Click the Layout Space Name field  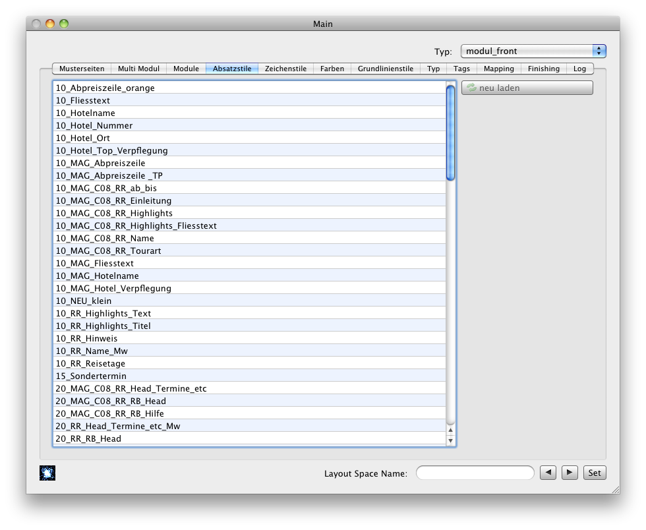pyautogui.click(x=475, y=473)
